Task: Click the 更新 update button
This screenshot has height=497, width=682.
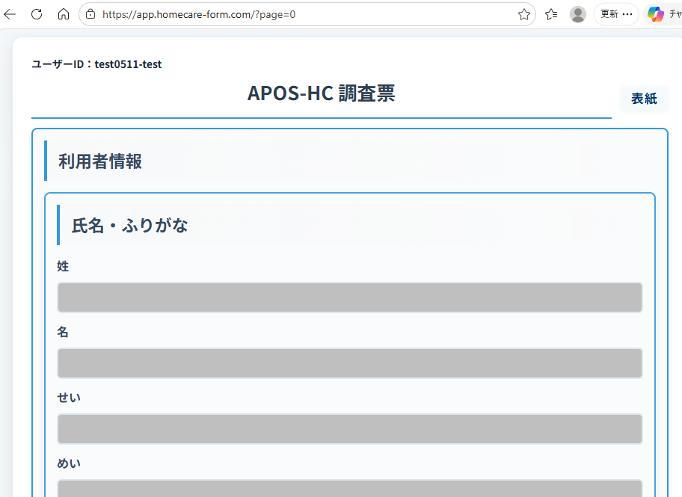Action: 616,14
